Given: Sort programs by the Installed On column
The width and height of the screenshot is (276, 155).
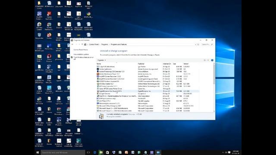Looking at the screenshot, I should click(167, 64).
